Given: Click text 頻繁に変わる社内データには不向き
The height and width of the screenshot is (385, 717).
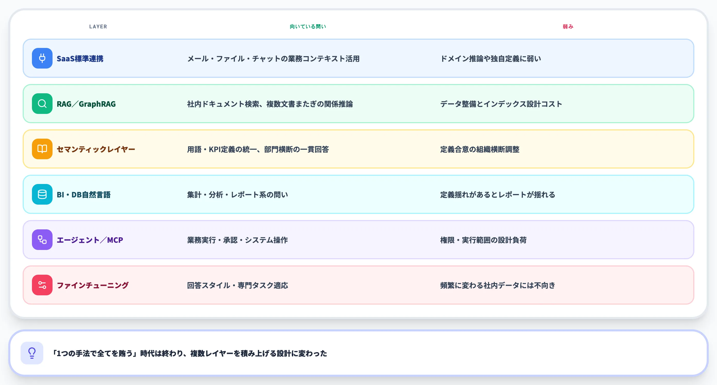Looking at the screenshot, I should (x=498, y=285).
